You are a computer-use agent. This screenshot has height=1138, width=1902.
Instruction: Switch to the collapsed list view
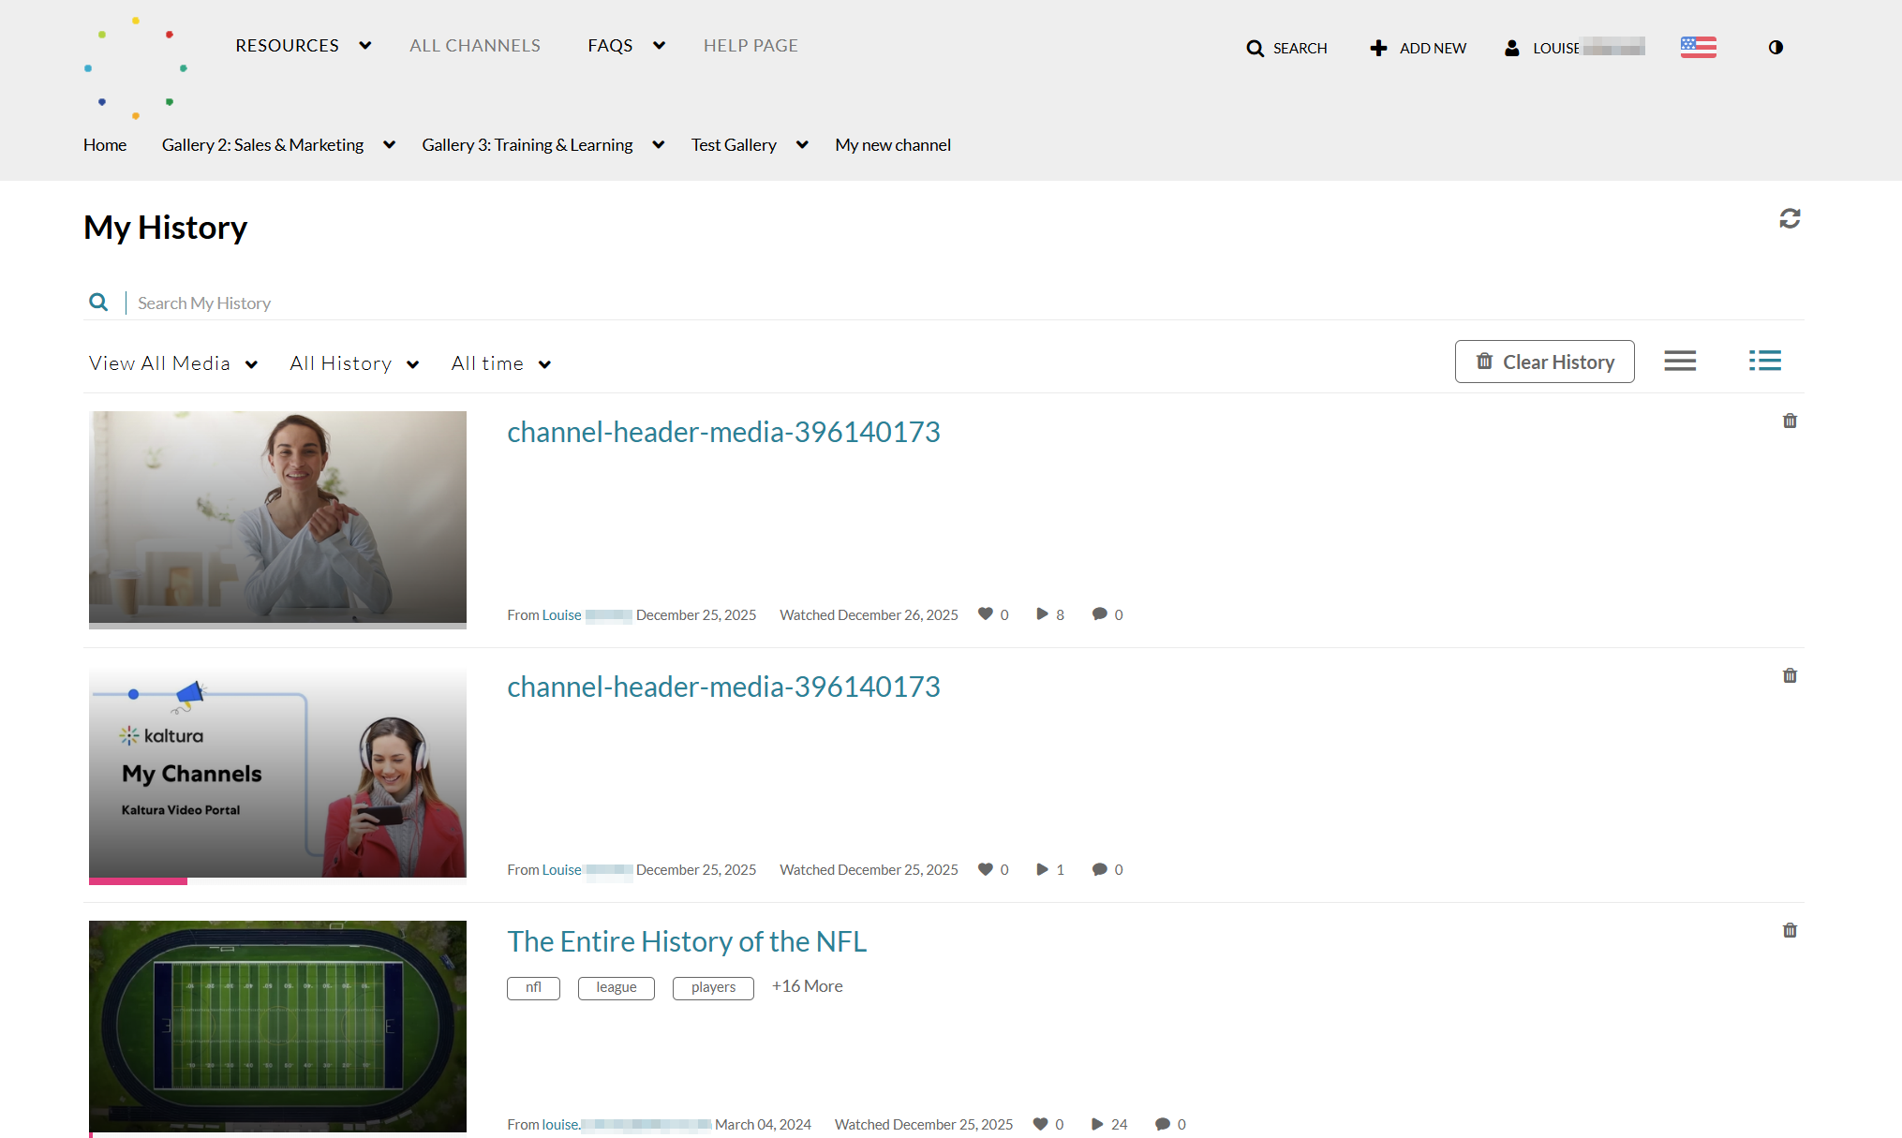(x=1680, y=362)
